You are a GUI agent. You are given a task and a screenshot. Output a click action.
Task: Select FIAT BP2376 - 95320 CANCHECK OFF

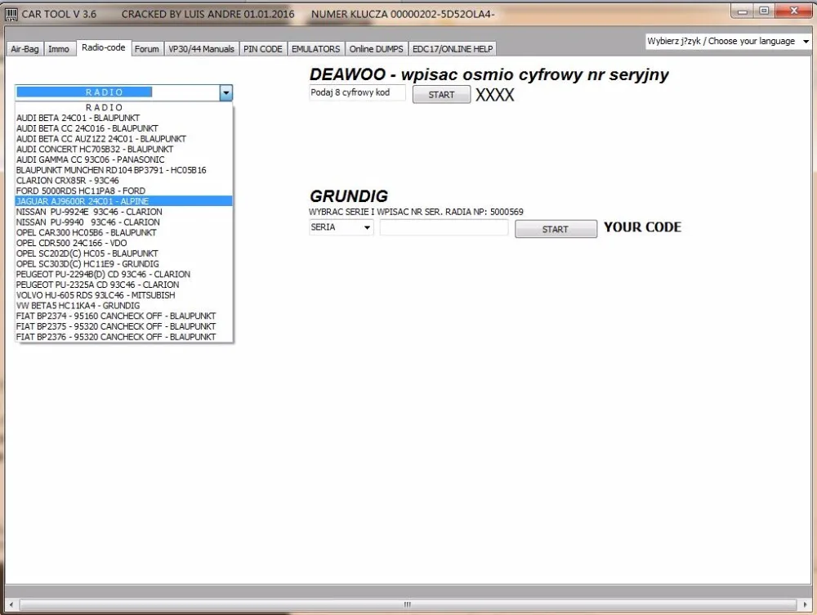[x=124, y=337]
